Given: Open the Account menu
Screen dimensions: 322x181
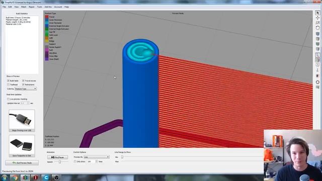Looking at the screenshot, I should pyautogui.click(x=58, y=7).
